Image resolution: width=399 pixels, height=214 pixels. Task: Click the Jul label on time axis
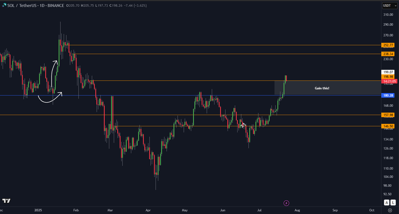click(x=259, y=210)
